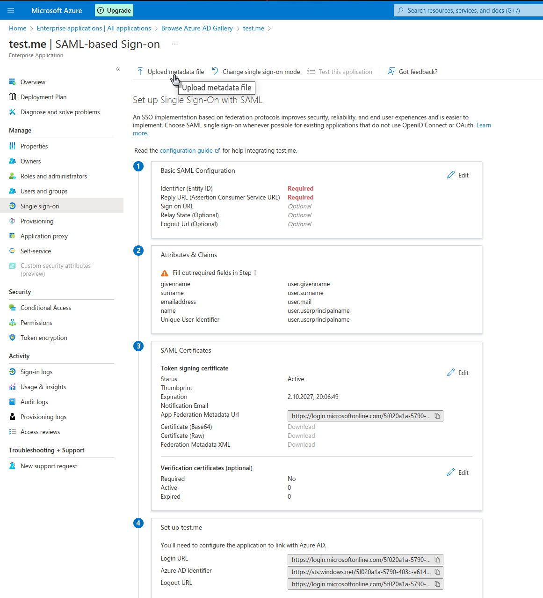Select the user.givenname claim value
The width and height of the screenshot is (543, 598).
coord(309,284)
